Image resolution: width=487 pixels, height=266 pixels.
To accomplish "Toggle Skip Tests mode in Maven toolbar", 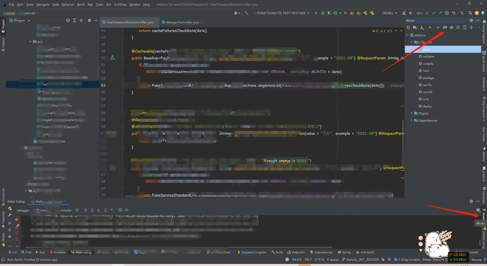I will [x=458, y=27].
